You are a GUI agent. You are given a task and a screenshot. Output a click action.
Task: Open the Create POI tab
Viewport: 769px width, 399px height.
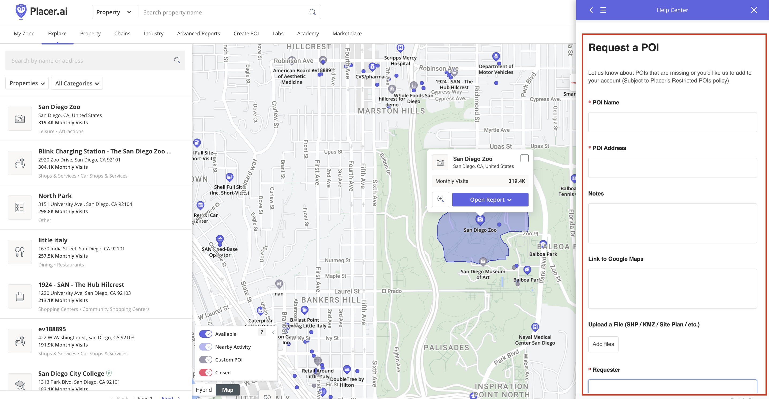pyautogui.click(x=246, y=33)
